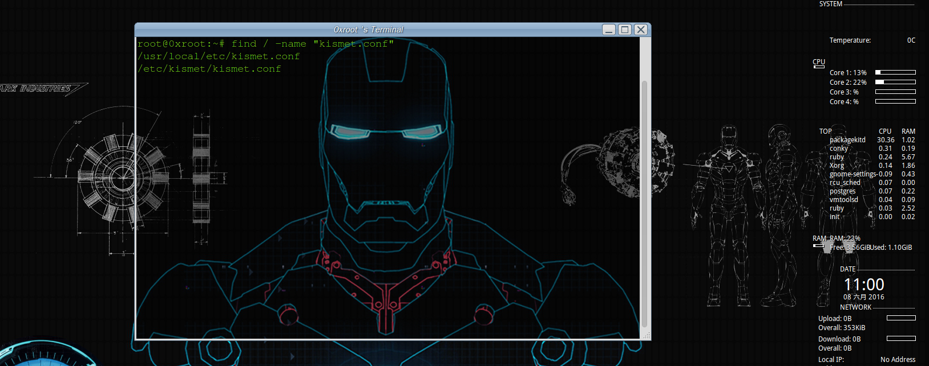The height and width of the screenshot is (366, 929).
Task: Click the No Address value
Action: pyautogui.click(x=898, y=360)
